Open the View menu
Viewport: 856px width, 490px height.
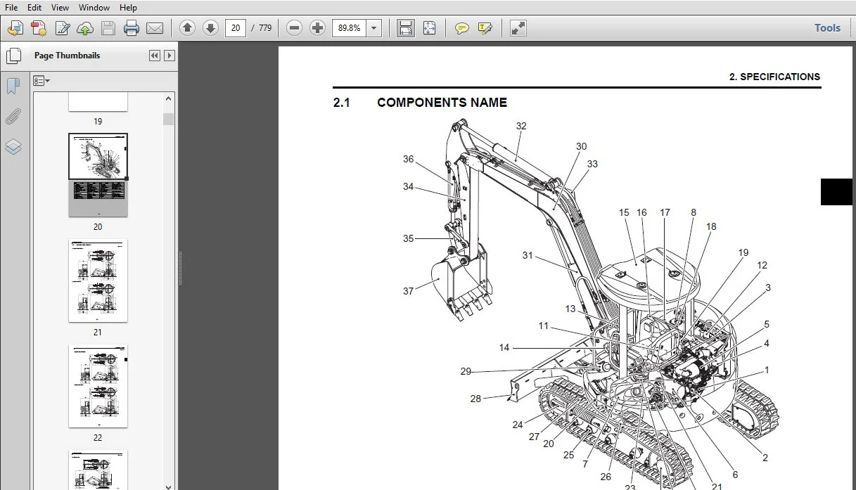pos(60,8)
